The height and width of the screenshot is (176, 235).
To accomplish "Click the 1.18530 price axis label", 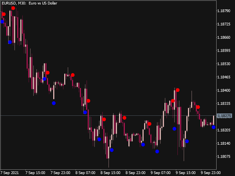I will (224, 64).
